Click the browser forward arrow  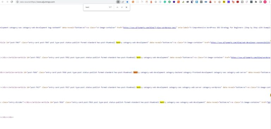(x=7, y=2)
